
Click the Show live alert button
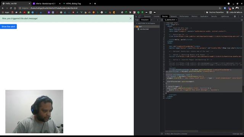click(x=8, y=27)
